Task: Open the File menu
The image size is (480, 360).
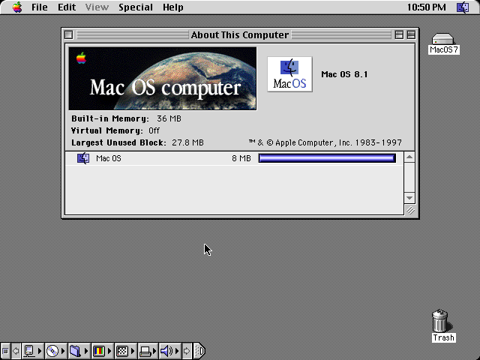Action: point(40,7)
